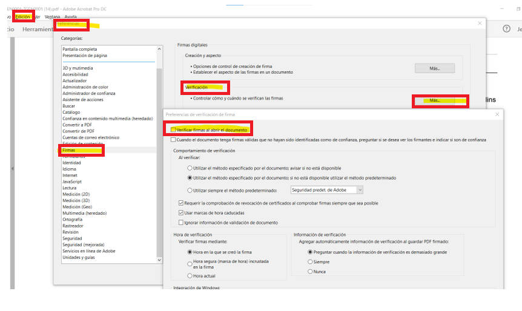The height and width of the screenshot is (311, 522).
Task: Check Ignorar información de validación de documento
Action: 181,222
